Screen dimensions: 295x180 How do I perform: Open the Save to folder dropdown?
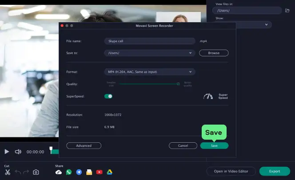(150, 53)
